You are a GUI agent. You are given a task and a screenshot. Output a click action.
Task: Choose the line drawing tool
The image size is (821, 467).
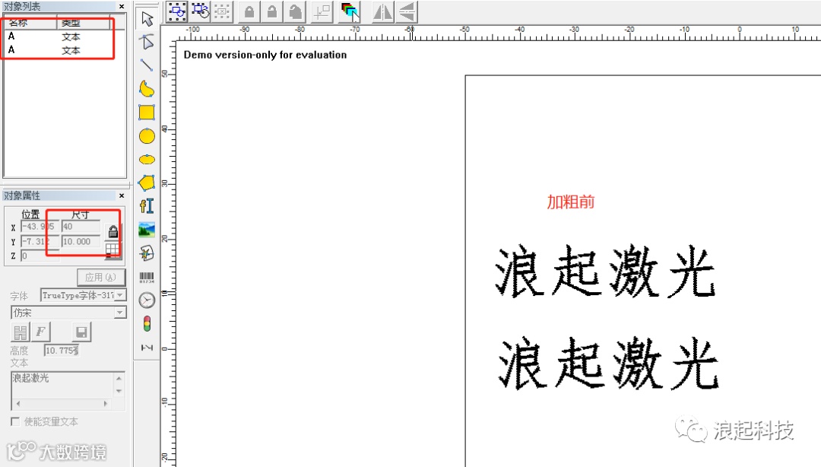147,65
